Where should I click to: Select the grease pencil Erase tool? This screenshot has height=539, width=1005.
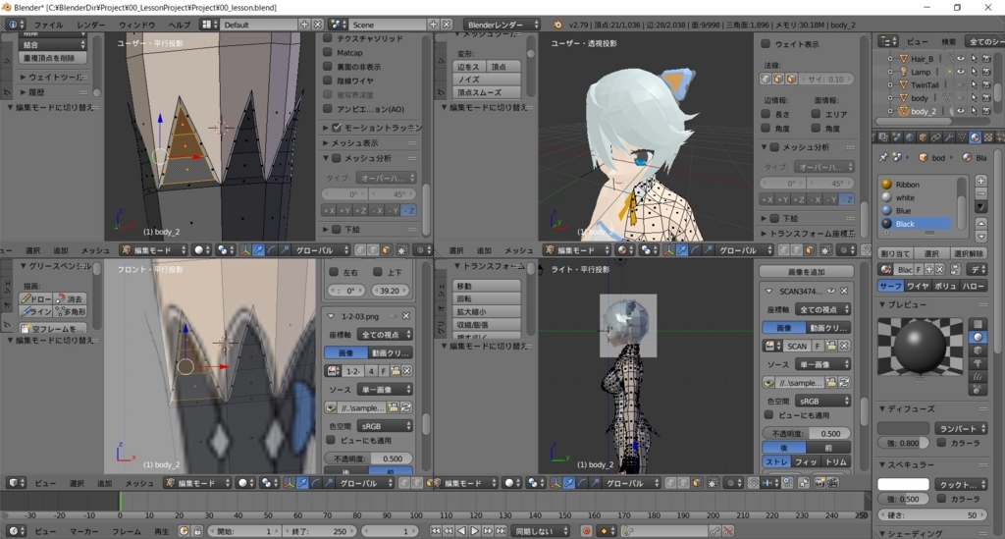coord(70,298)
